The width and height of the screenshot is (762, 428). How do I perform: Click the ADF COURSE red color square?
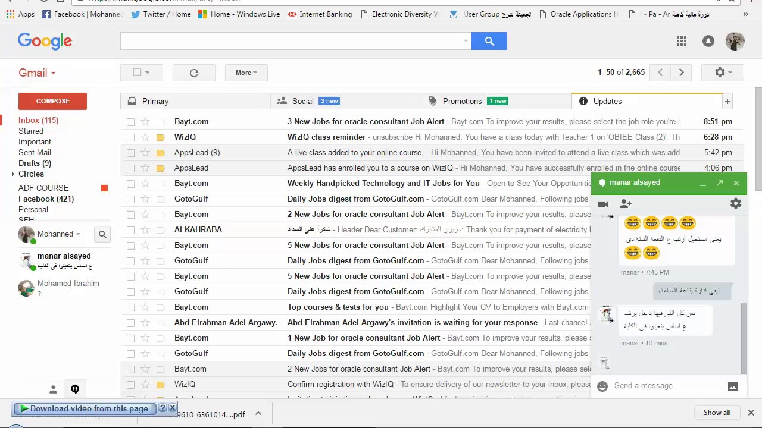click(105, 188)
